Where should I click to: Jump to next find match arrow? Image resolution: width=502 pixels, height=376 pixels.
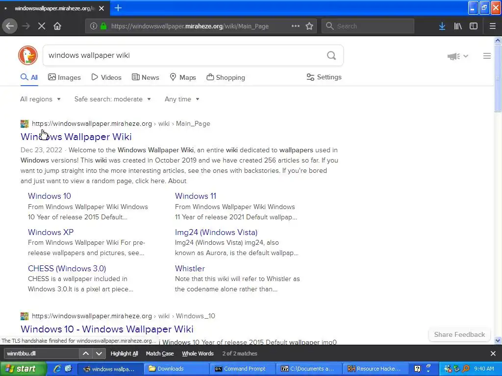[99, 353]
